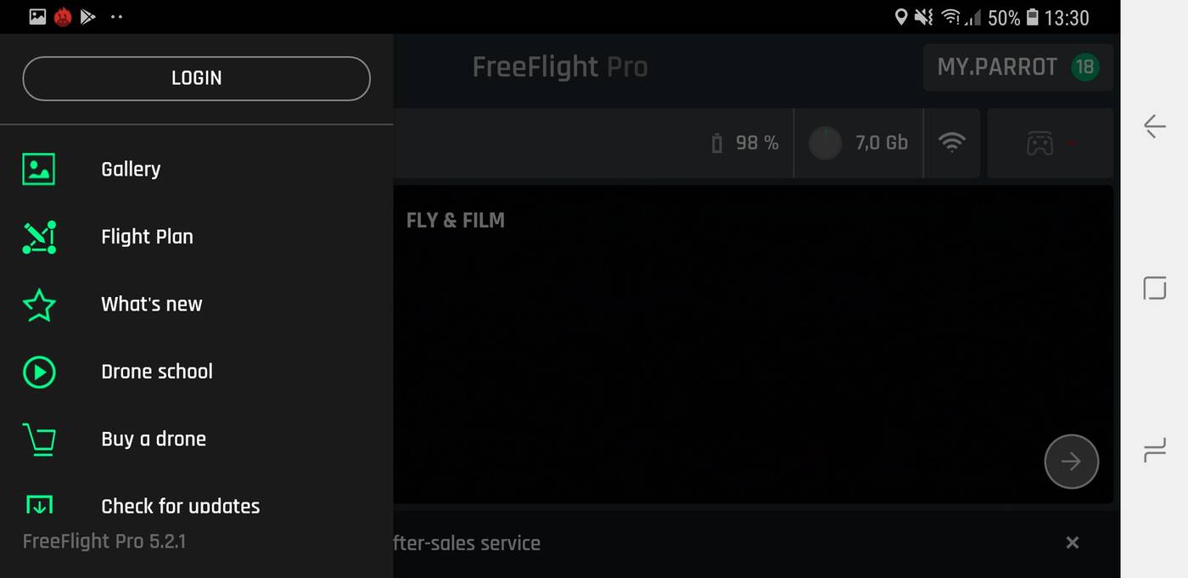Select Buy a drone menu entry
Viewport: 1188px width, 578px height.
154,440
